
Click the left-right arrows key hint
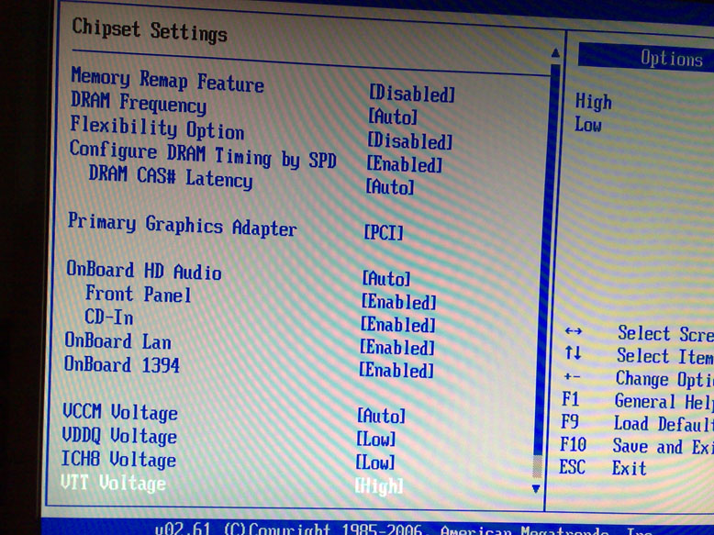click(574, 331)
